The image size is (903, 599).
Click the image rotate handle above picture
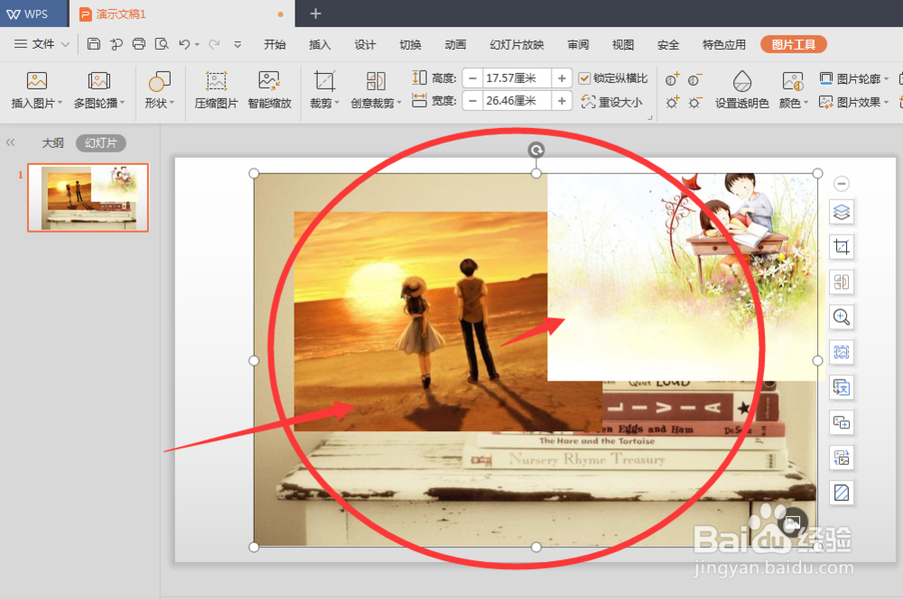(x=536, y=150)
